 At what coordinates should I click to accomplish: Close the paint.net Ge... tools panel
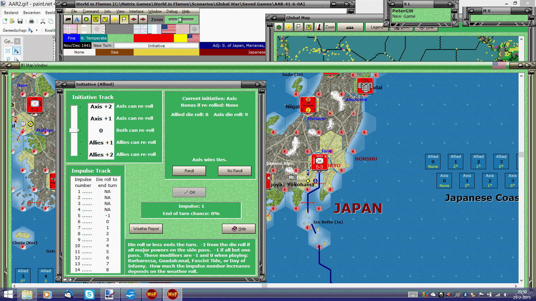(17, 41)
